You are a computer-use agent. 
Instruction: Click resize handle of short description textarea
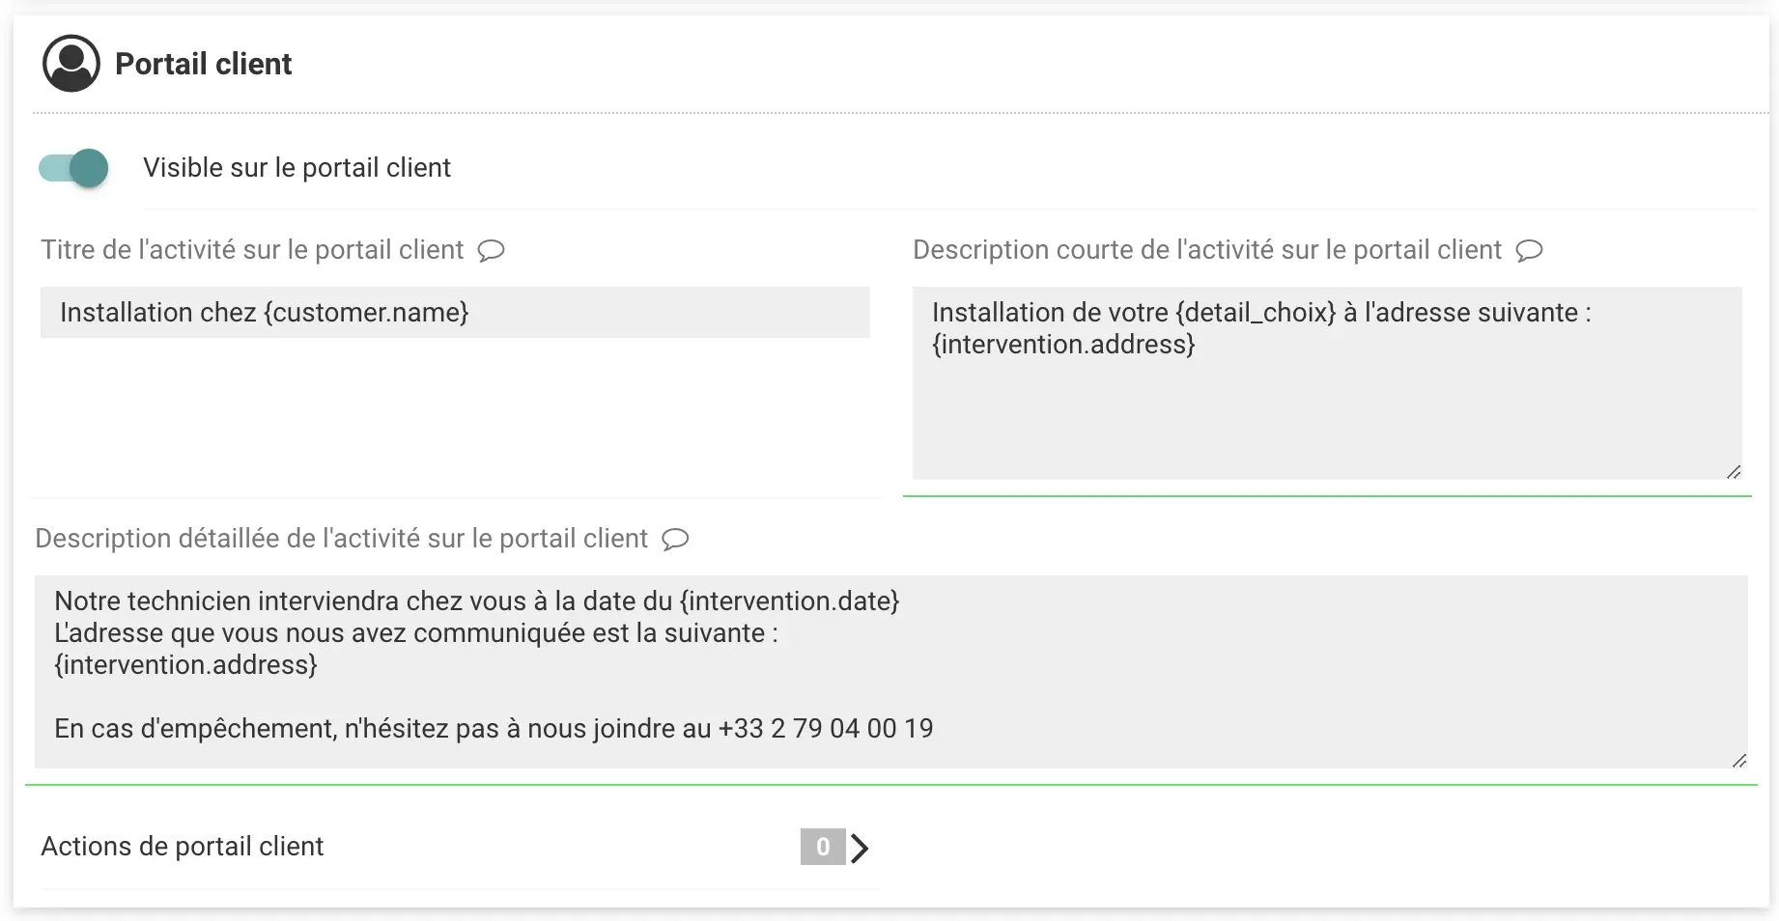[1734, 471]
